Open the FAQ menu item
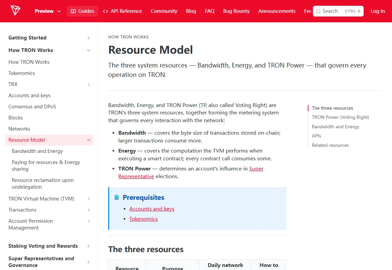 210,11
